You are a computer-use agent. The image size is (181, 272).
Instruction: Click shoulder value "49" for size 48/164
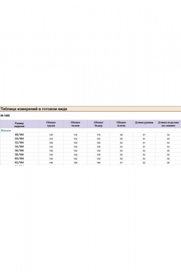tap(121, 135)
